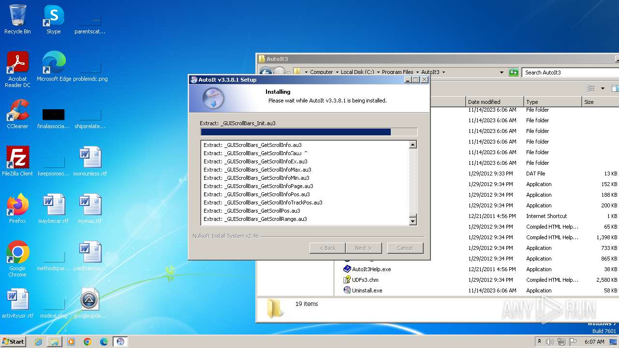Sort by Size column header

[600, 102]
